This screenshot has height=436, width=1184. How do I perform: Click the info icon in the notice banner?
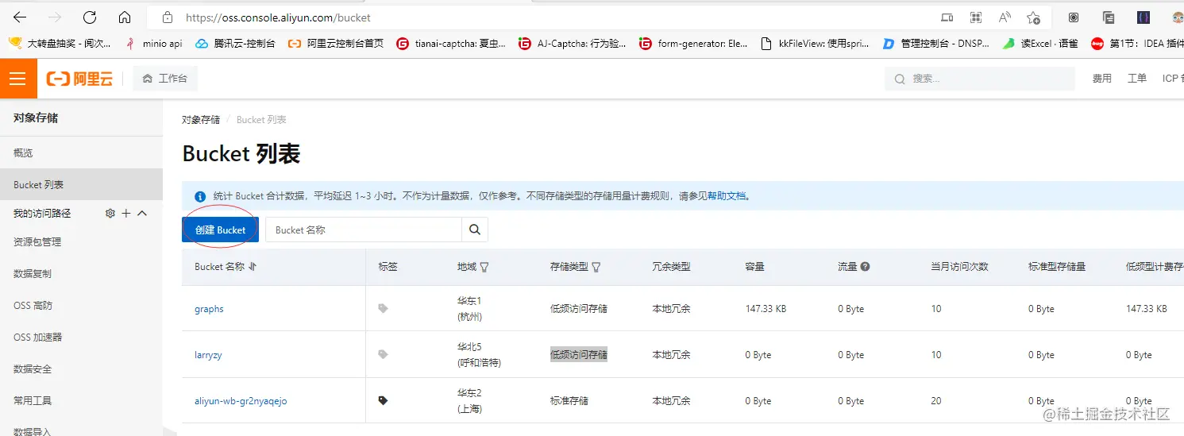coord(199,195)
